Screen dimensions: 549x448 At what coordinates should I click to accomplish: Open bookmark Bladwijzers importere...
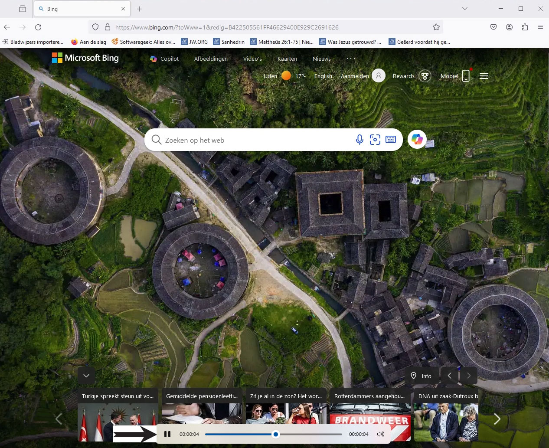tap(33, 42)
